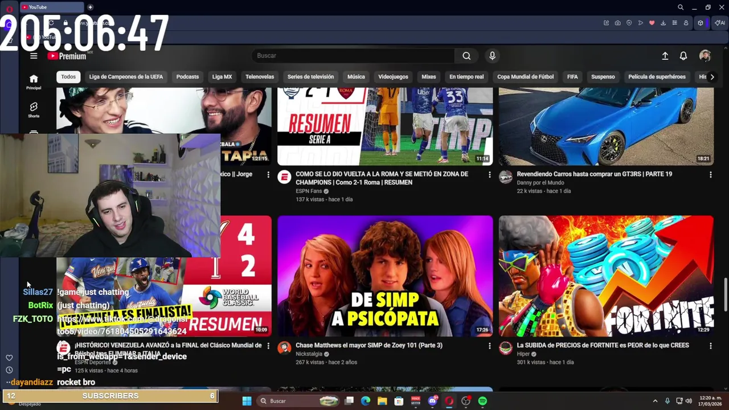Click Opera's edit page icon in address bar
This screenshot has width=729, height=410.
[x=607, y=23]
